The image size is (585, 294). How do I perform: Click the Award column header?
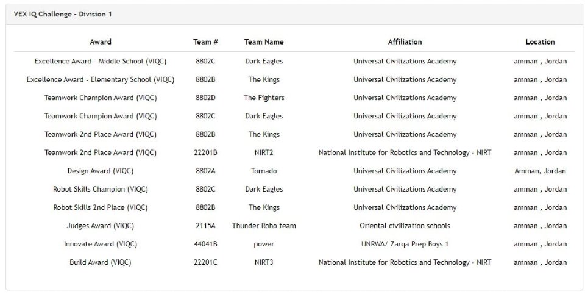coord(101,42)
